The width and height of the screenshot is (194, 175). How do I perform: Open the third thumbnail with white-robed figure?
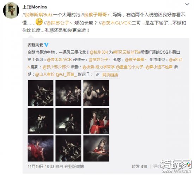(x=96, y=93)
